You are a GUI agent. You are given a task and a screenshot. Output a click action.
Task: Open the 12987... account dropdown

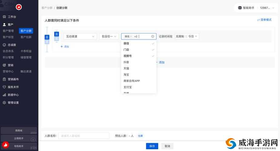point(267,8)
